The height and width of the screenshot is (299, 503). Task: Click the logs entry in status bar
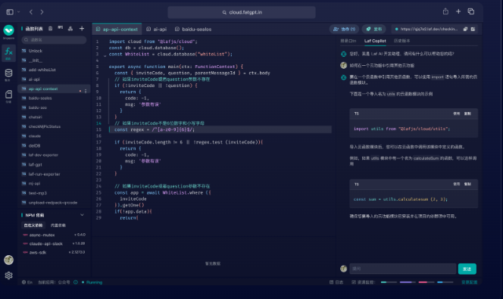pos(336,282)
